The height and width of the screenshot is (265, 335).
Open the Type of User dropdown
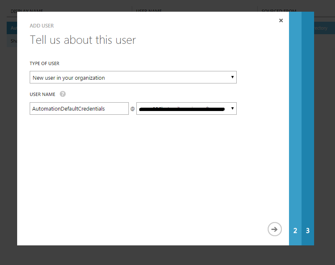tap(133, 77)
